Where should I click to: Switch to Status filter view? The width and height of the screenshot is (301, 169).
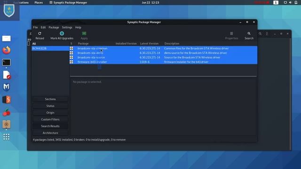click(x=50, y=106)
